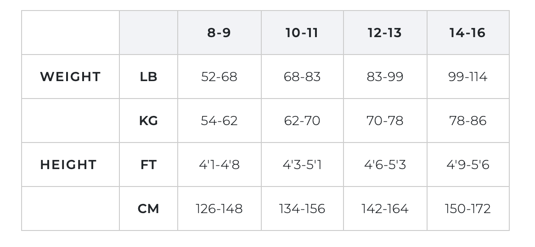Click the 150-172 centimeter cell

[467, 209]
